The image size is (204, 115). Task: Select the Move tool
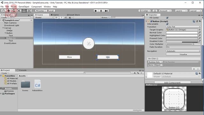(x=9, y=11)
